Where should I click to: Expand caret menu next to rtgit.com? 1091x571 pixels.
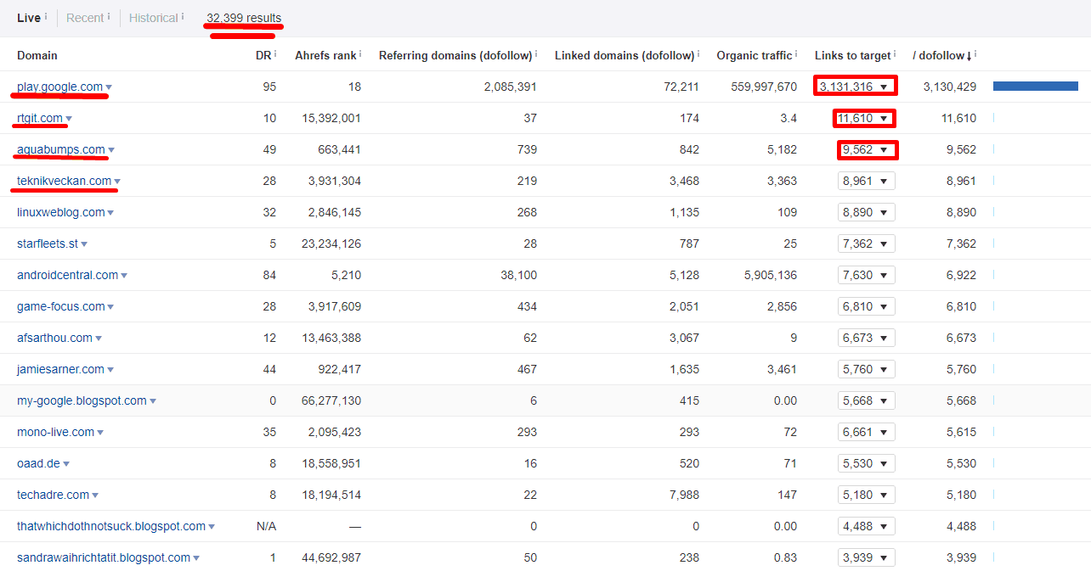tap(69, 119)
